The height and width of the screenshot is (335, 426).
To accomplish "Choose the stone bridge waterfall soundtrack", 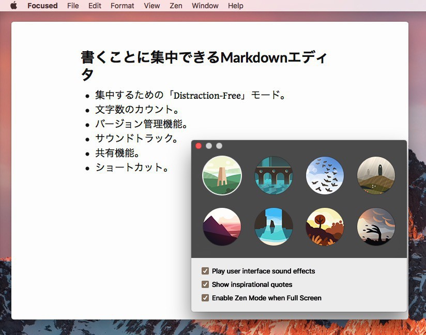I will (273, 176).
